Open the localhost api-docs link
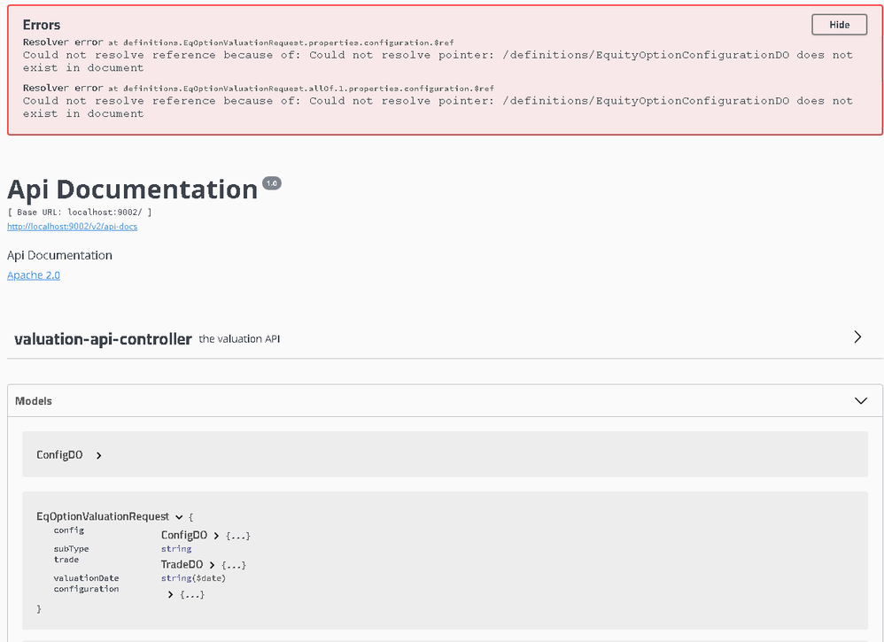The image size is (884, 642). coord(72,227)
